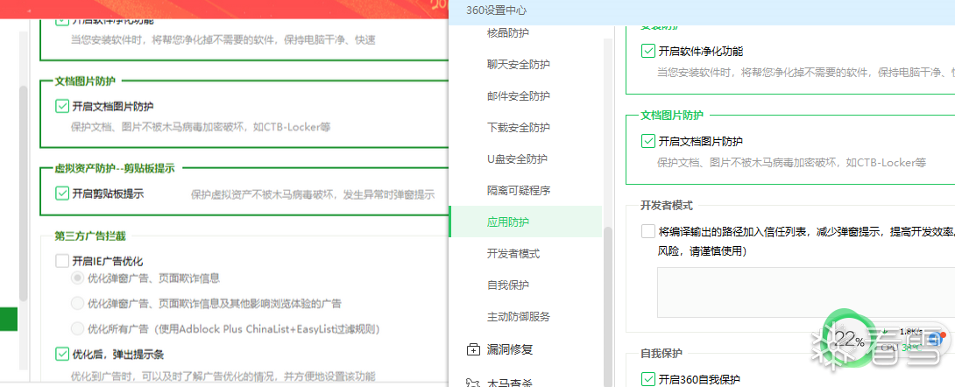Toggle 开启360自我保护 checkbox
Screen dimensions: 955x387
pos(648,380)
